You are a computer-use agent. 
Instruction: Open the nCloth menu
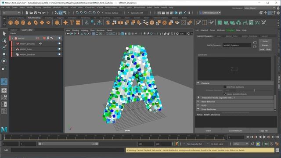tap(73, 7)
